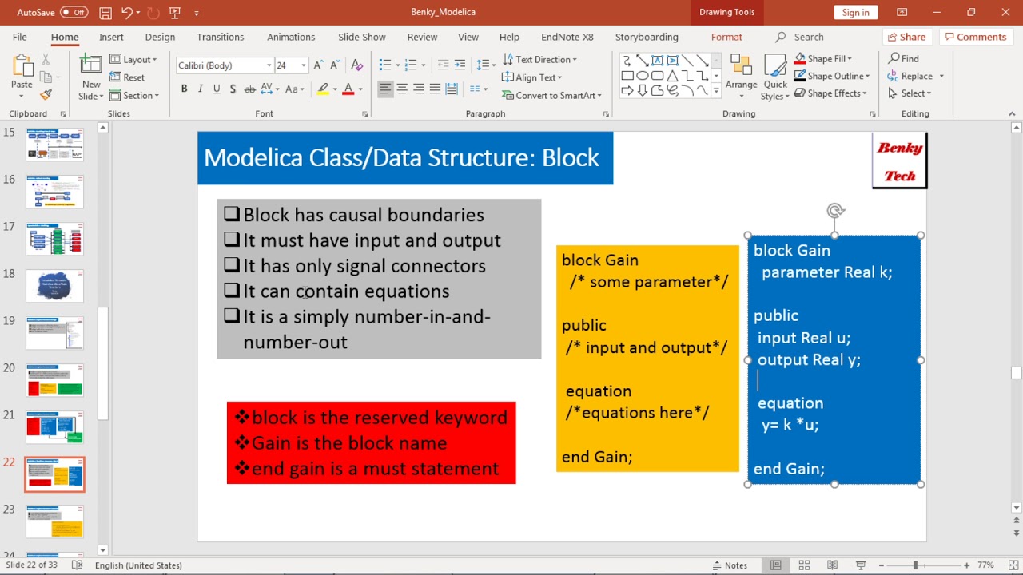Open Ribbon Display Options icon

point(902,12)
